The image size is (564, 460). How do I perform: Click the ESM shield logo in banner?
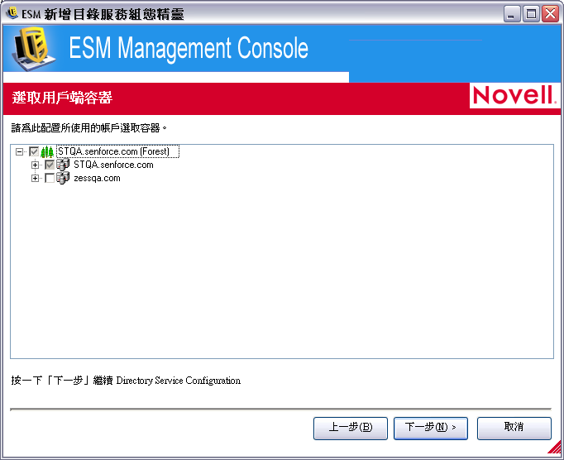tap(33, 49)
